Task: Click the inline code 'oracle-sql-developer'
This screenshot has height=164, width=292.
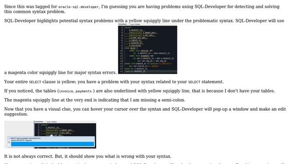Action: coord(78,7)
